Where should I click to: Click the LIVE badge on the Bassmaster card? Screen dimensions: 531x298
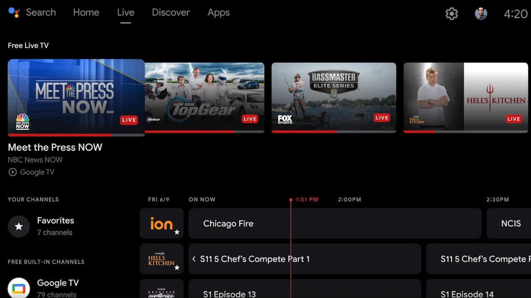pyautogui.click(x=382, y=118)
